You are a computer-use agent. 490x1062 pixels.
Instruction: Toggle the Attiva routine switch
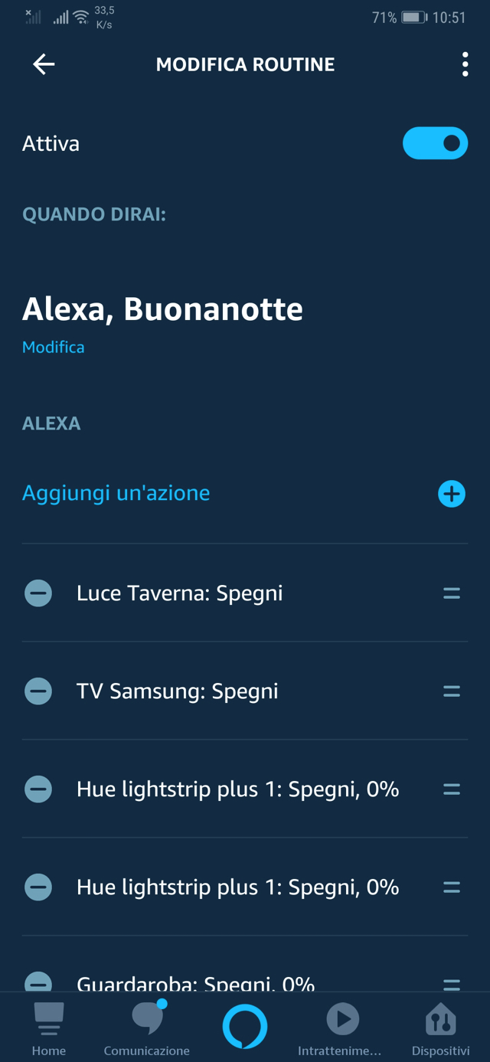click(435, 143)
